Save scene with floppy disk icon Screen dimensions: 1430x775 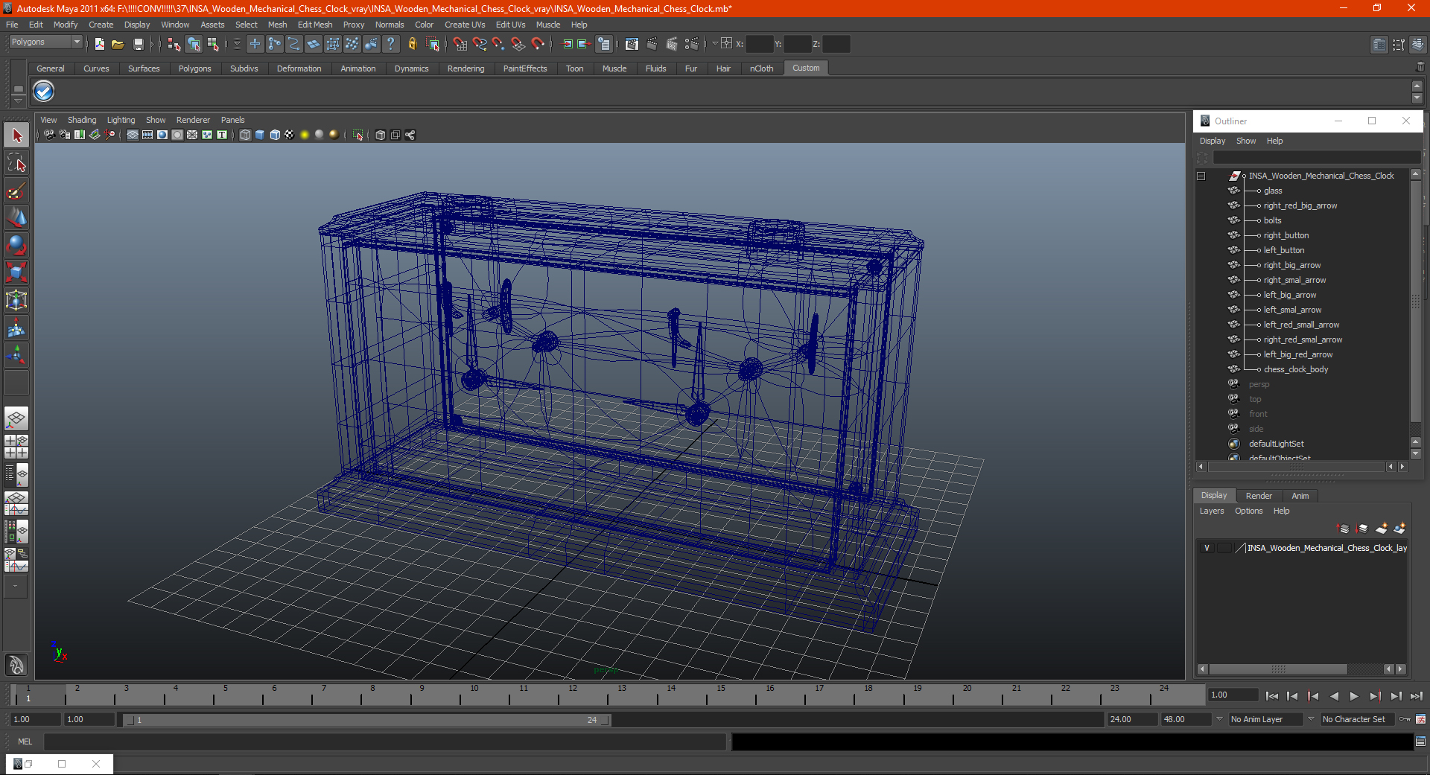click(138, 44)
